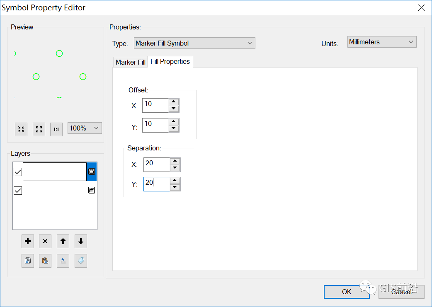Increase Separation X with the up arrow
The width and height of the screenshot is (432, 307).
tap(175, 161)
